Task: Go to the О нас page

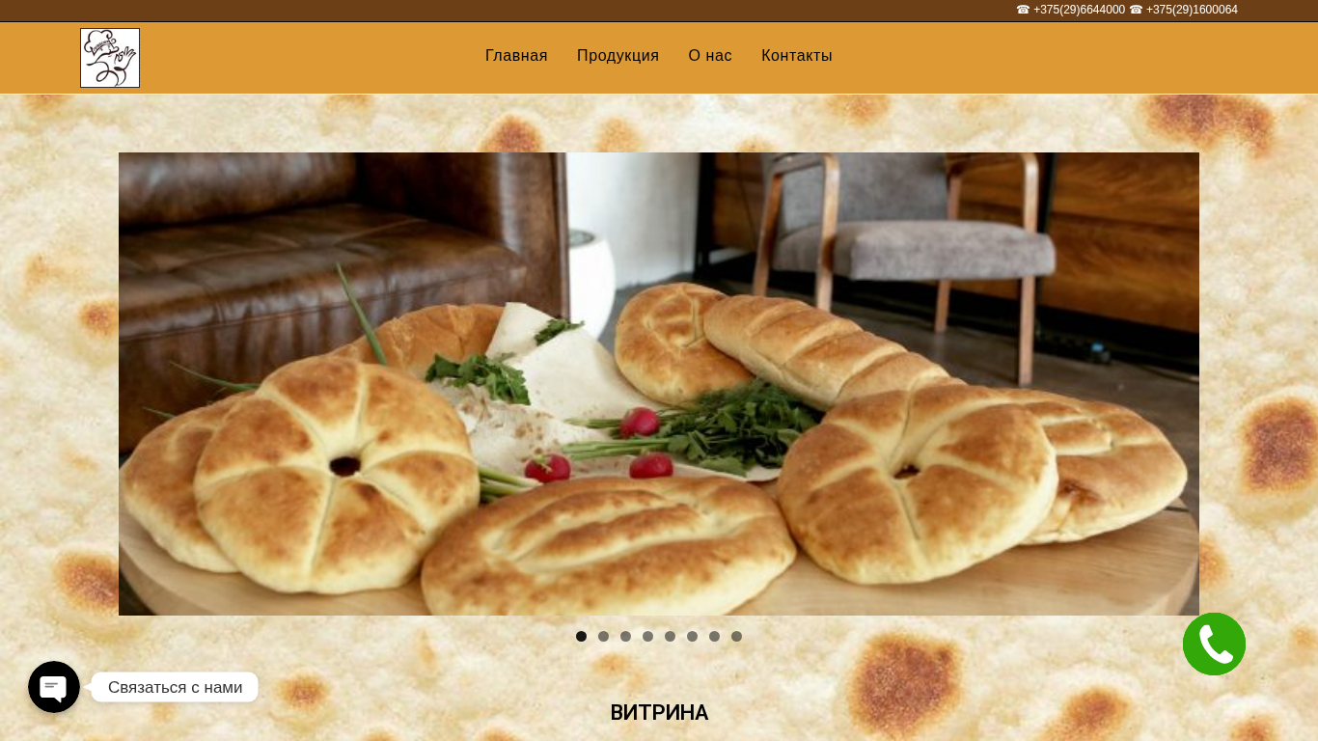Action: point(710,56)
